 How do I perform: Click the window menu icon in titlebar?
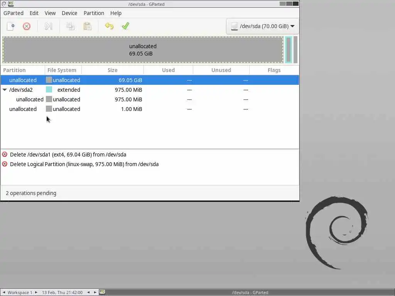point(4,4)
